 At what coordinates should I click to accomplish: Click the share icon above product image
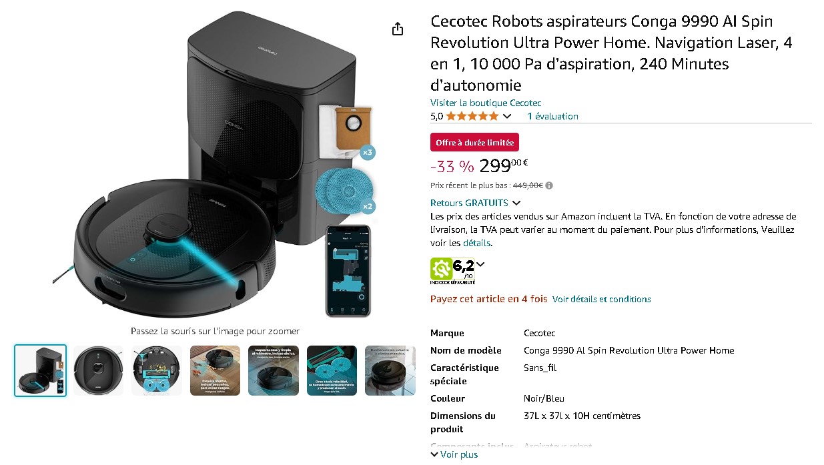(398, 29)
